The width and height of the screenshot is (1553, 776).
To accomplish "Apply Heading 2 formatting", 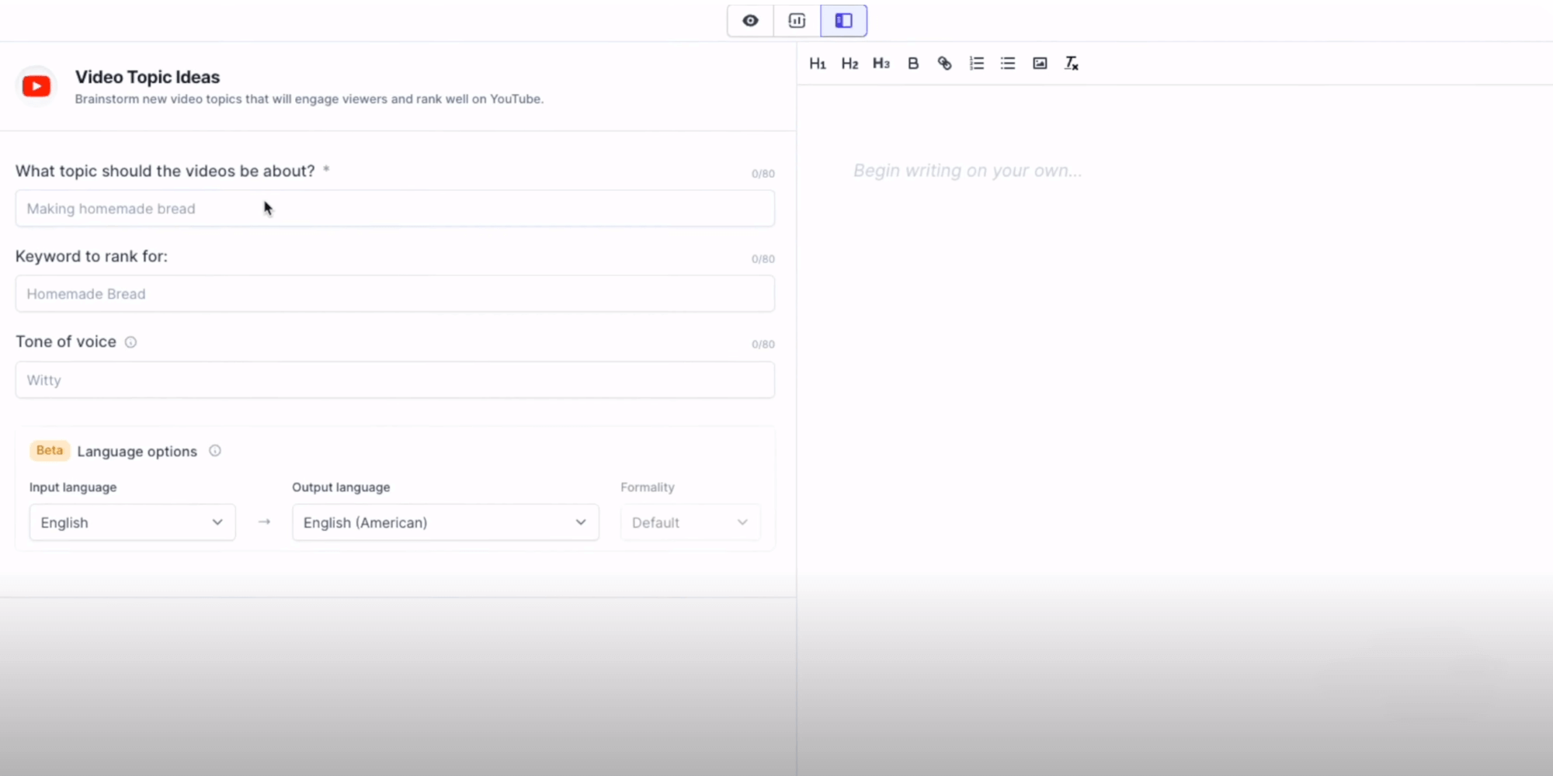I will [849, 64].
